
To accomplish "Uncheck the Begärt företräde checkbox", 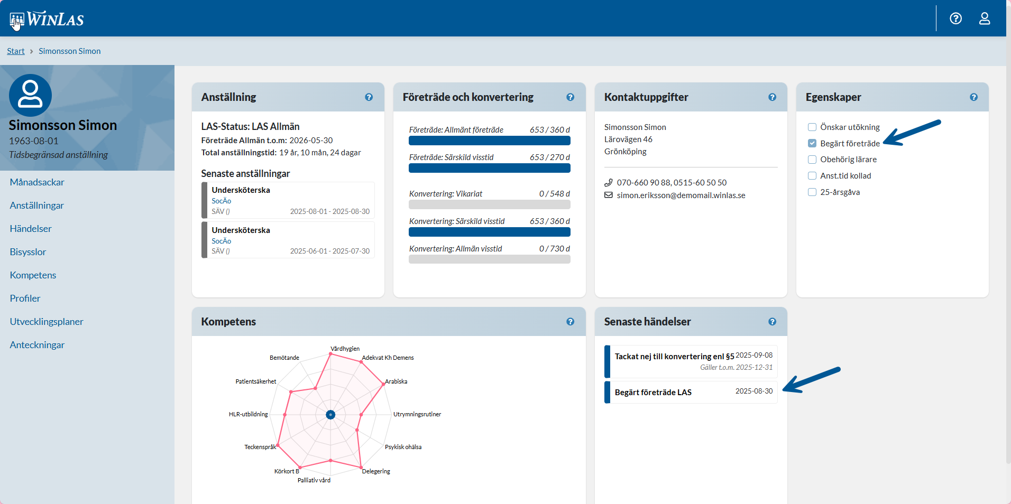I will point(812,143).
